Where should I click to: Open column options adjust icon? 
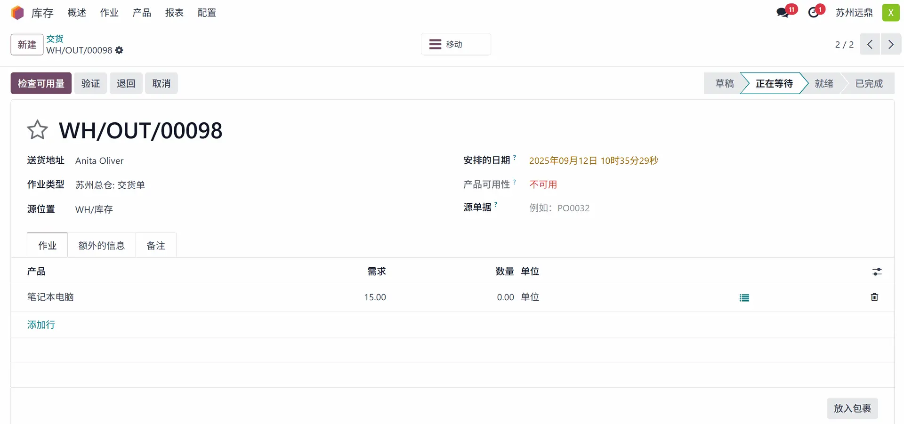[x=877, y=272]
